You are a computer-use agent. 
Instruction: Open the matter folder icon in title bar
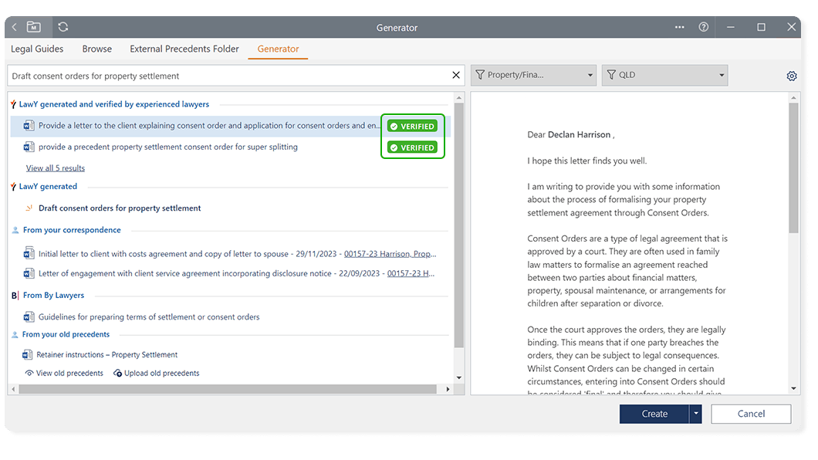pos(33,26)
